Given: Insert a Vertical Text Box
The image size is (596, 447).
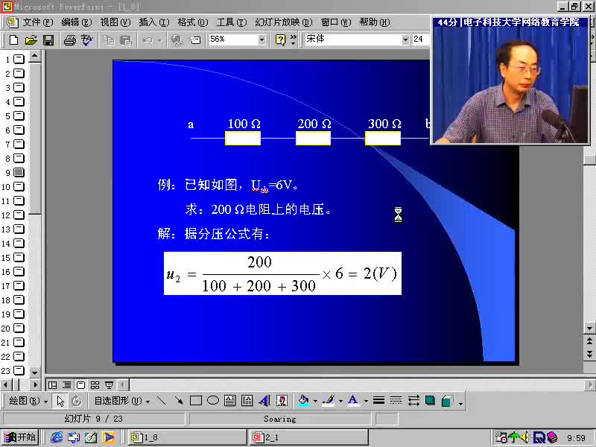Looking at the screenshot, I should pos(247,401).
